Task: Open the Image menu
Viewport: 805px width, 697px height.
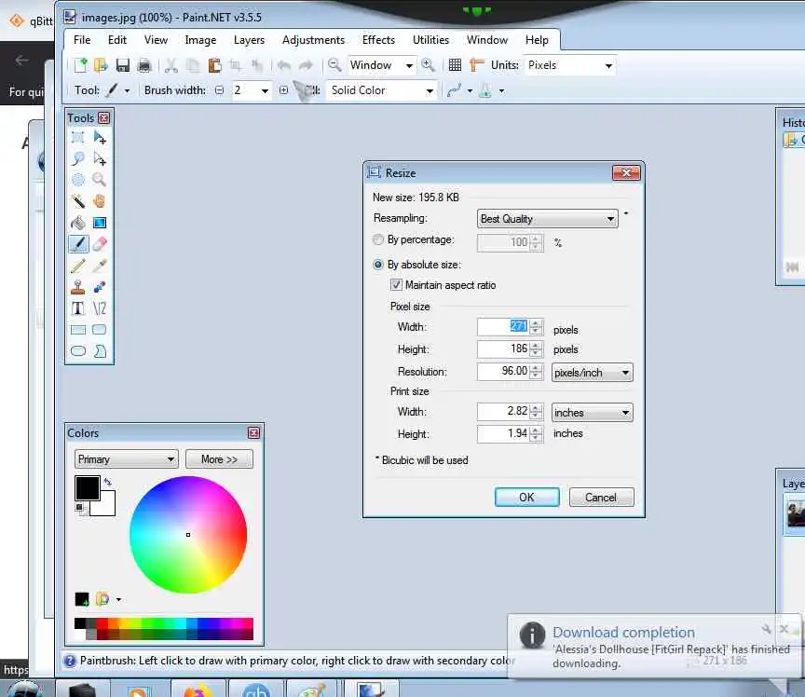Action: (200, 40)
